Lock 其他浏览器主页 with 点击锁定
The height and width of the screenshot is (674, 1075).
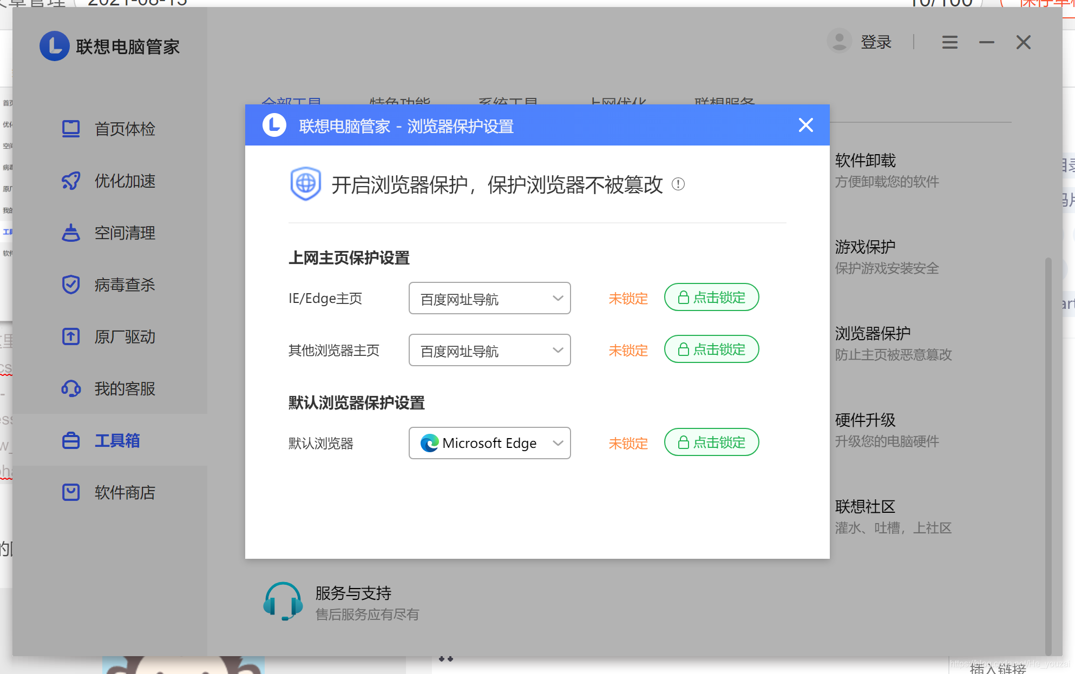pos(712,349)
